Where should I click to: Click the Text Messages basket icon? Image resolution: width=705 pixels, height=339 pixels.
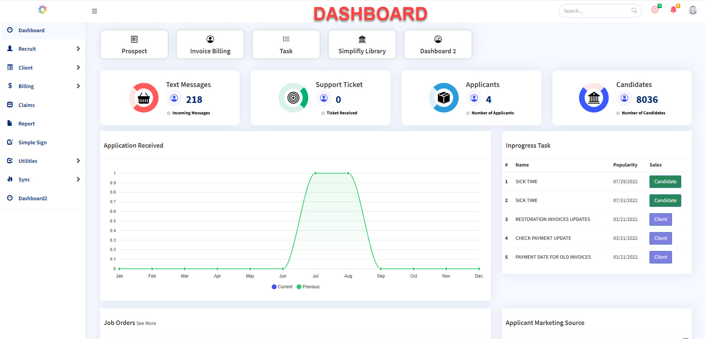144,98
